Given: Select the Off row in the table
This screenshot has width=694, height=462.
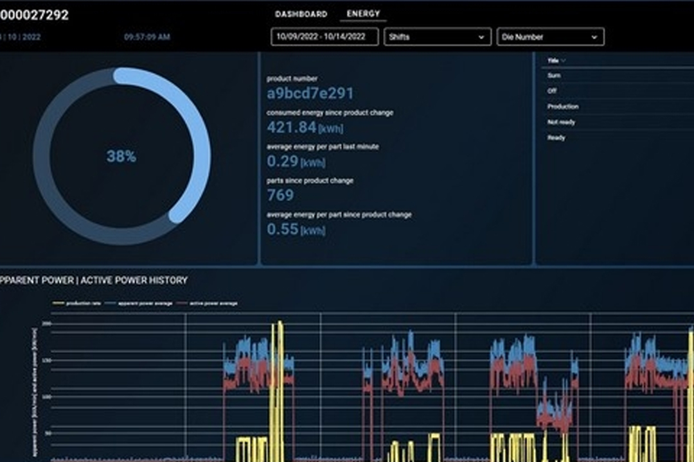Looking at the screenshot, I should (618, 91).
